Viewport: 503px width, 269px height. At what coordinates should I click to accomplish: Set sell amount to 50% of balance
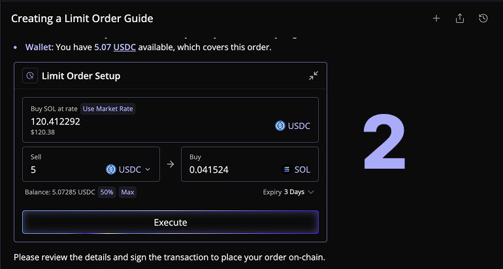[x=106, y=192]
